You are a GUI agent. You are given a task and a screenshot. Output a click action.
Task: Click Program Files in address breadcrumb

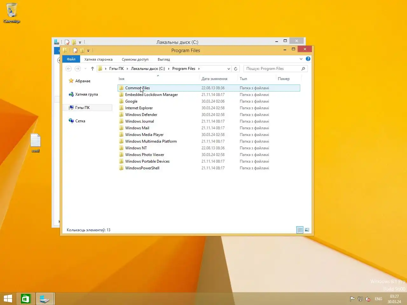pos(184,69)
